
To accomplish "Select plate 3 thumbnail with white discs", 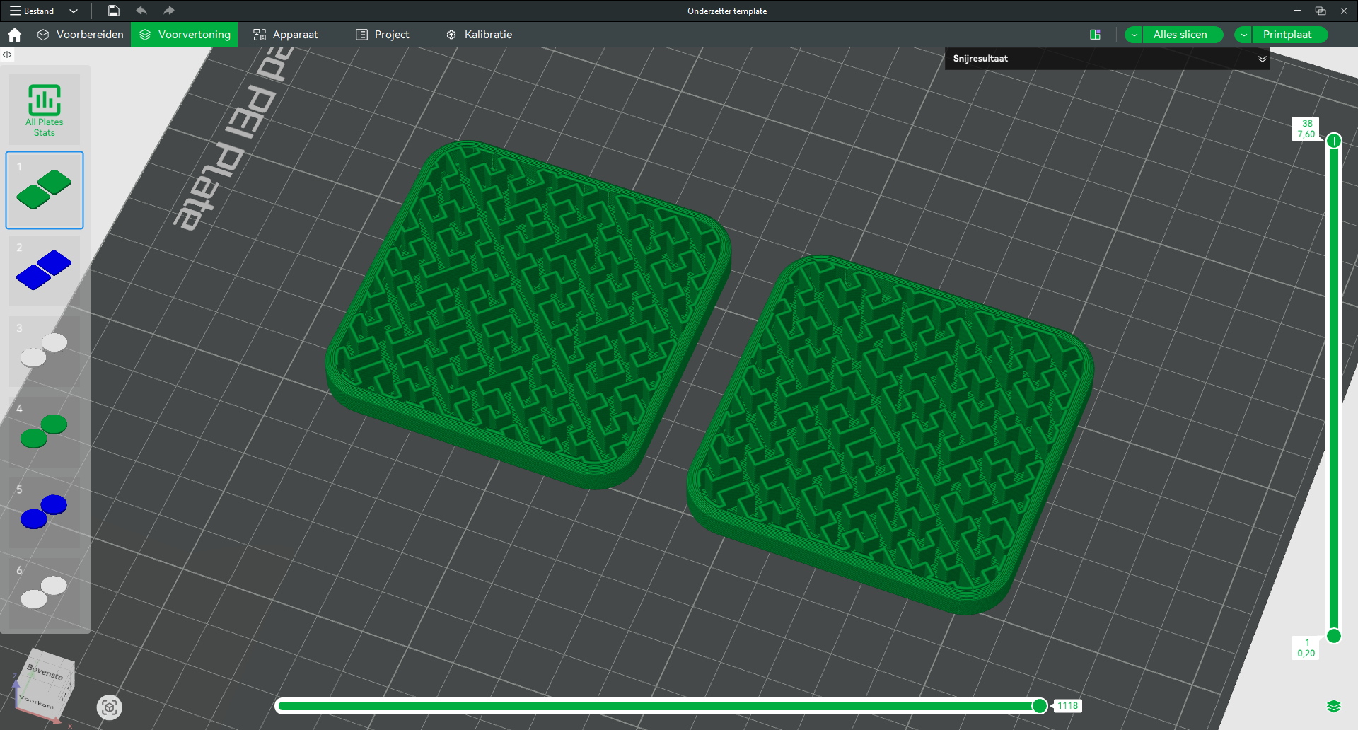I will 45,352.
